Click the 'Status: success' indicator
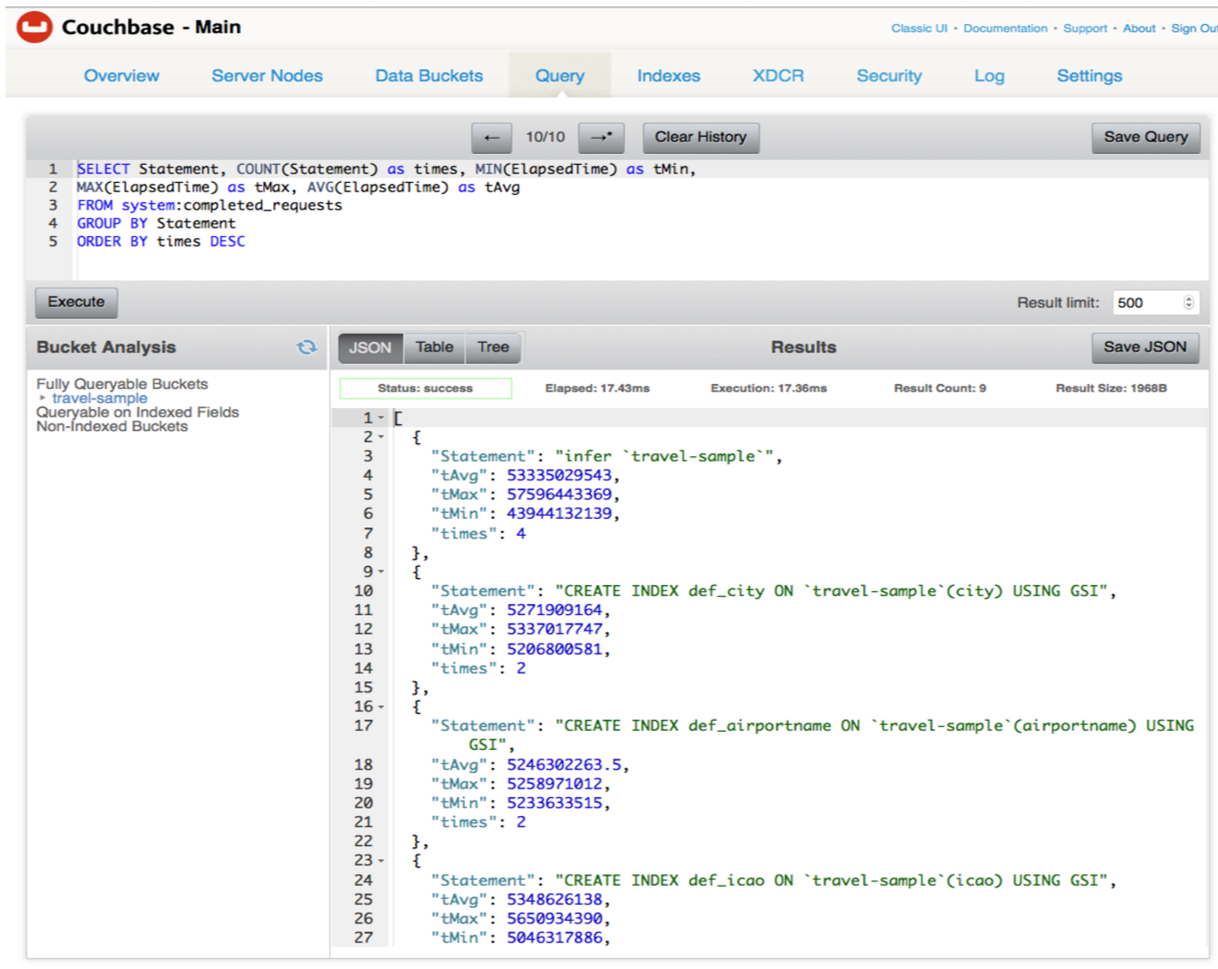The width and height of the screenshot is (1218, 969). [426, 388]
